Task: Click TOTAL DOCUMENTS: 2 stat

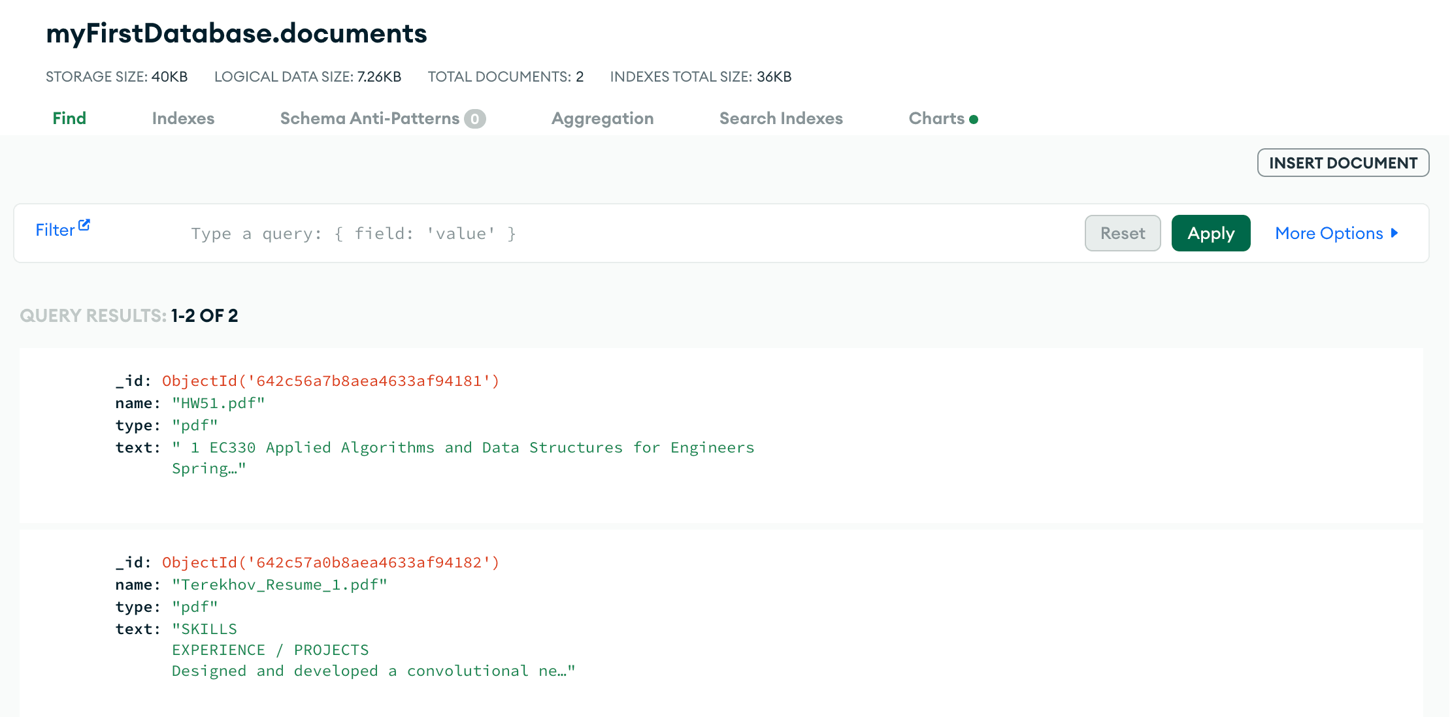Action: tap(506, 76)
